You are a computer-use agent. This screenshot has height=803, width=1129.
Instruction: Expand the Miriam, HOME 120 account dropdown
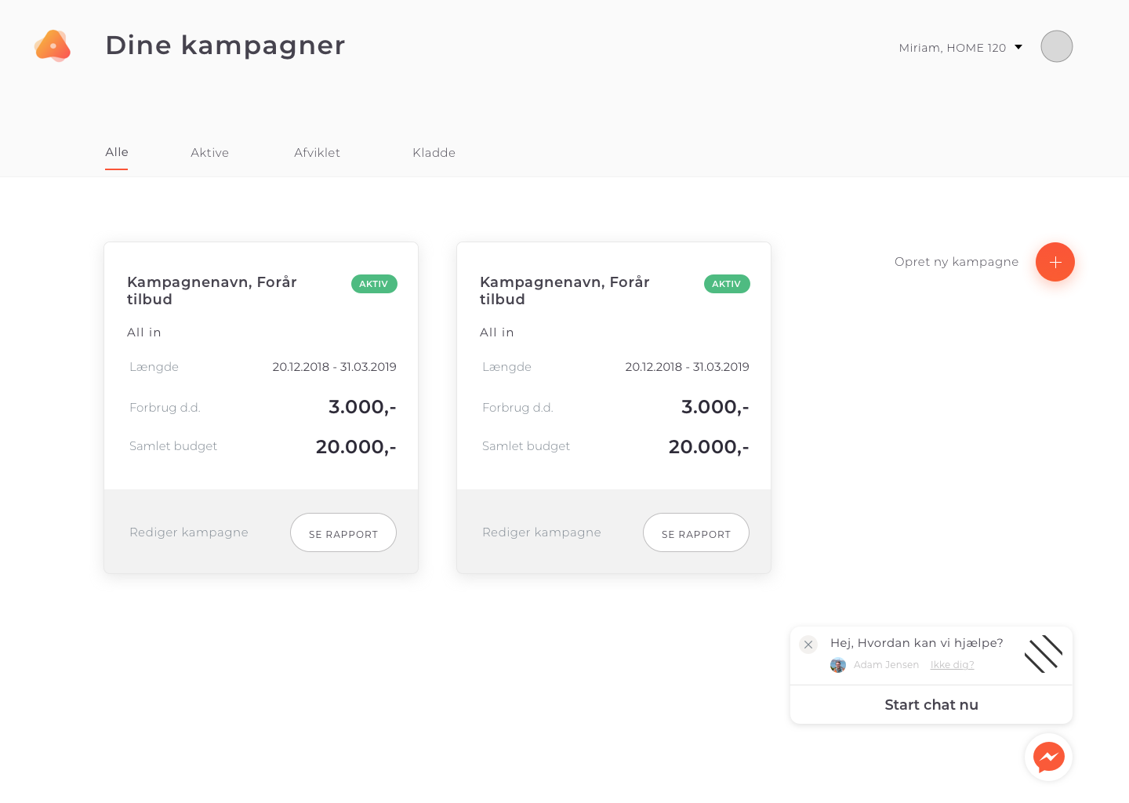coord(960,48)
